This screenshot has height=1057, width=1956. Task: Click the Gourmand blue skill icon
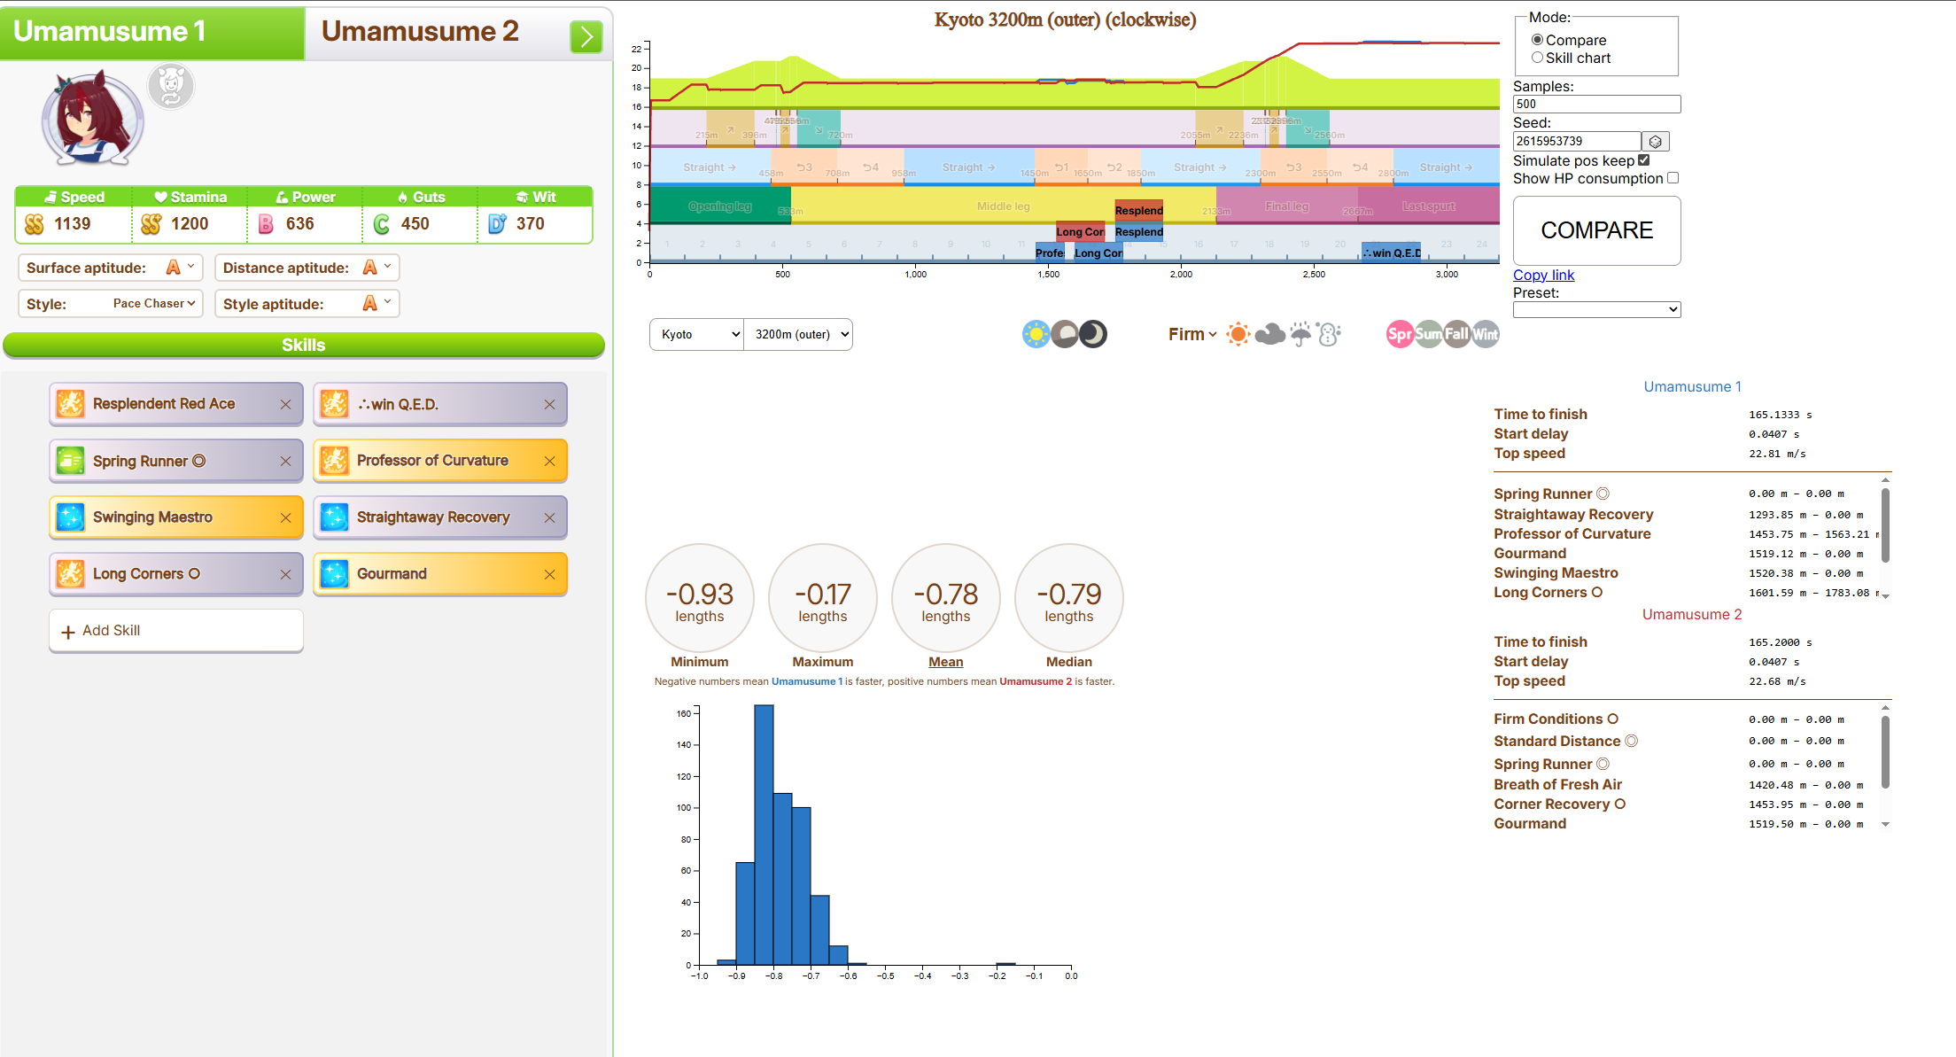335,574
